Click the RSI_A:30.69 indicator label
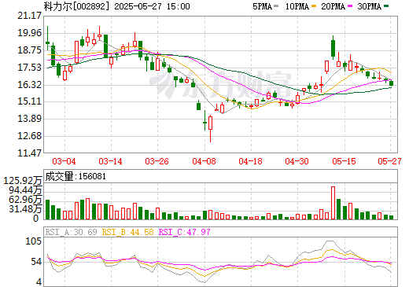409x287 pixels. coord(71,232)
